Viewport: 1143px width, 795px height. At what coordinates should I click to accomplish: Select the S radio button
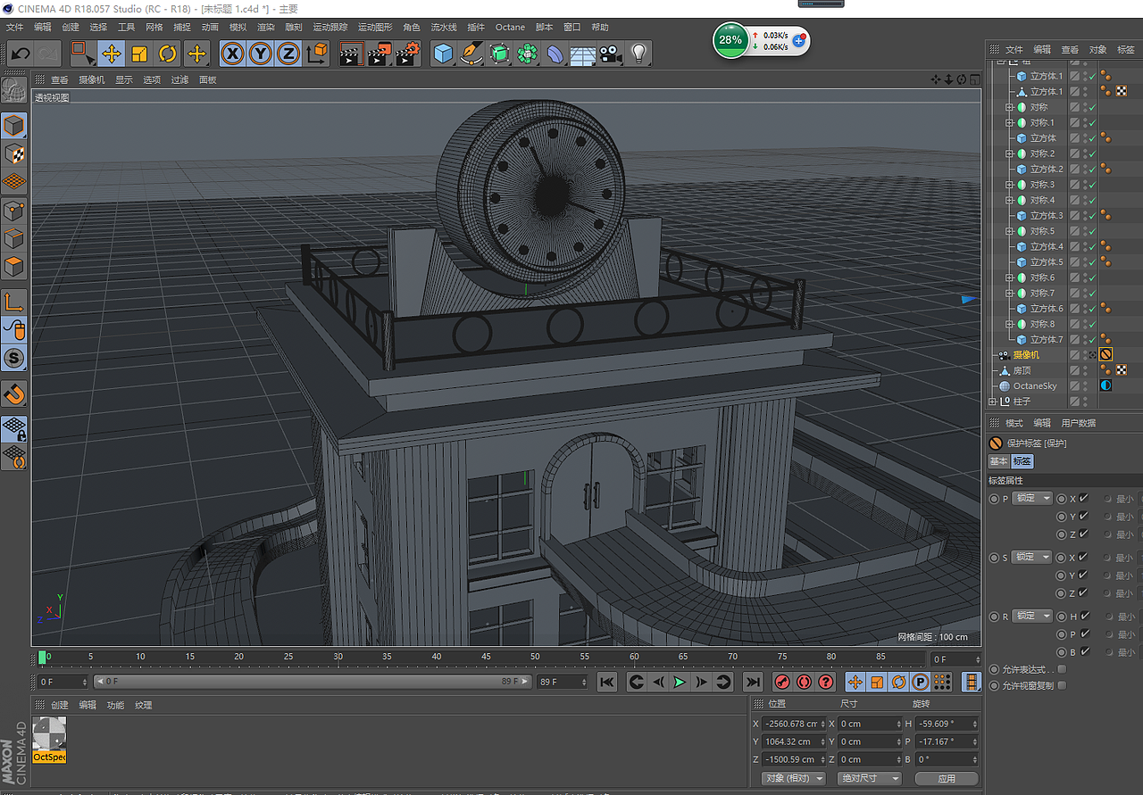click(994, 558)
